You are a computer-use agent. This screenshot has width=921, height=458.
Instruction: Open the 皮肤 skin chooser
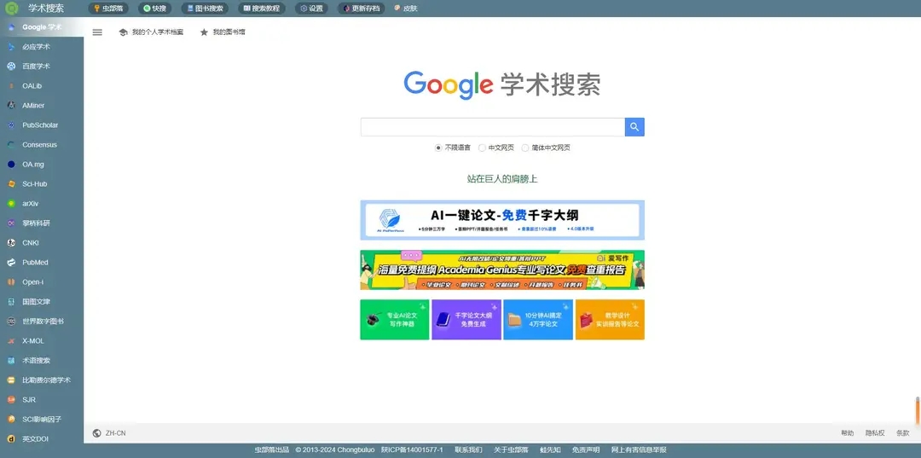tap(406, 9)
